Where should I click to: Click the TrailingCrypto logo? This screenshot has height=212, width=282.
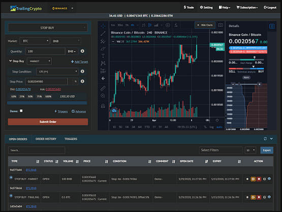(26, 9)
